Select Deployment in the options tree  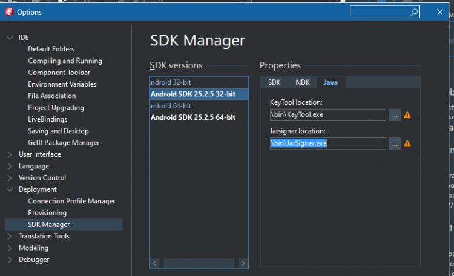coord(38,189)
